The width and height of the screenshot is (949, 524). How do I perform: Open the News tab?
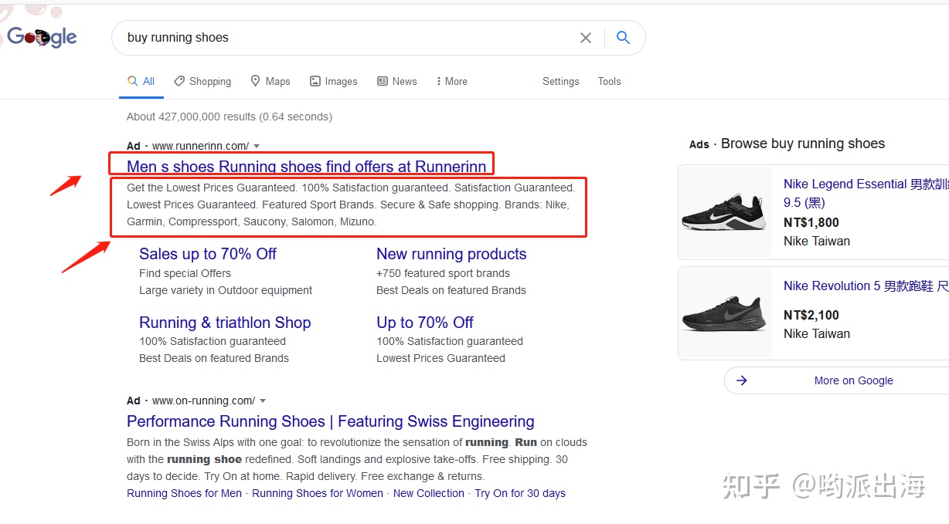pos(397,81)
